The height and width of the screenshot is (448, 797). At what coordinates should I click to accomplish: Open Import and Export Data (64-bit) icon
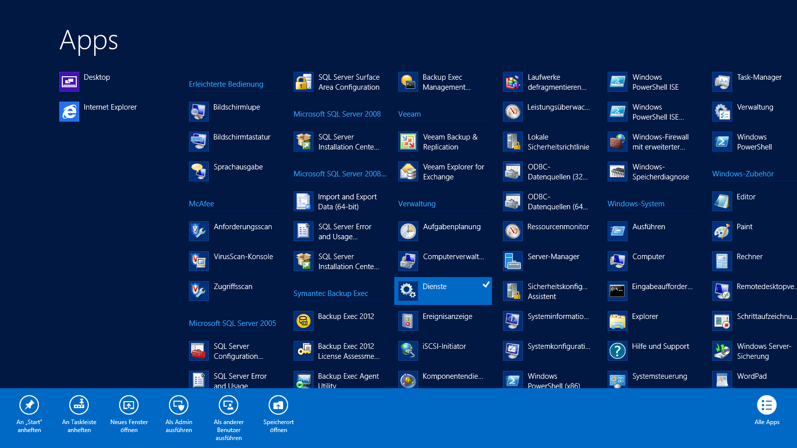coord(304,201)
